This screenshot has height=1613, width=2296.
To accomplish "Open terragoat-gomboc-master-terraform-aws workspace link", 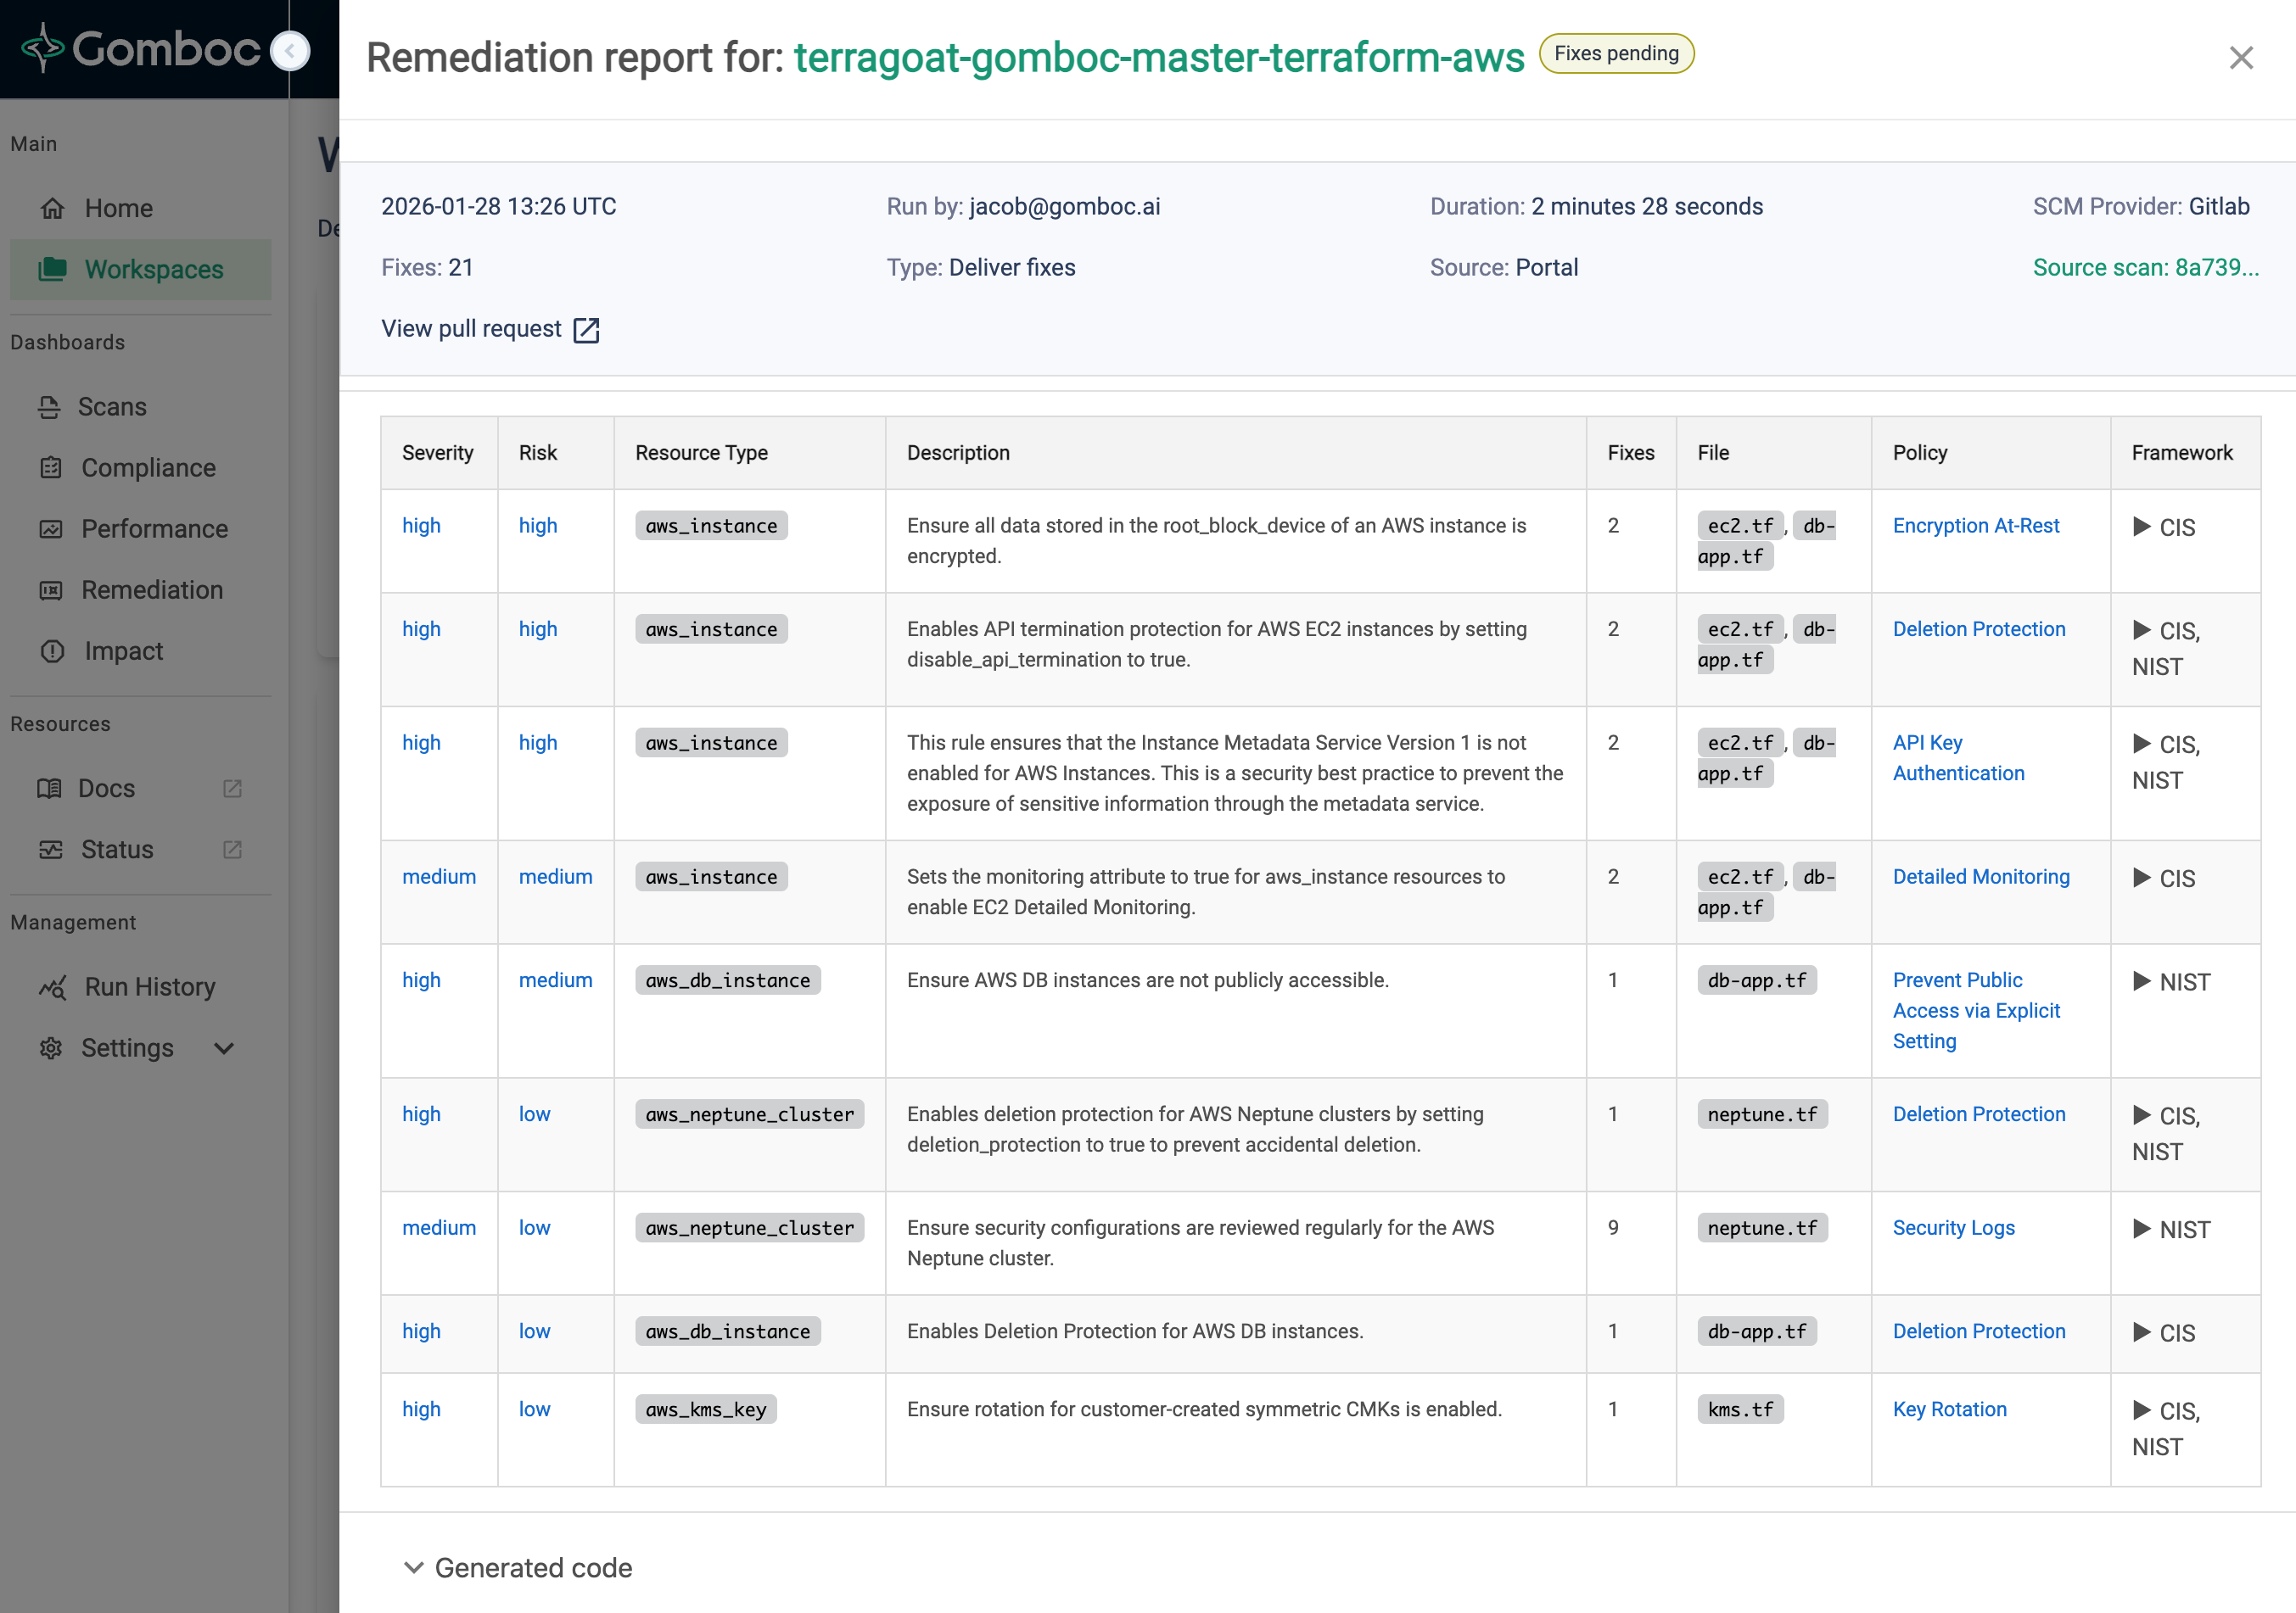I will coord(1158,57).
